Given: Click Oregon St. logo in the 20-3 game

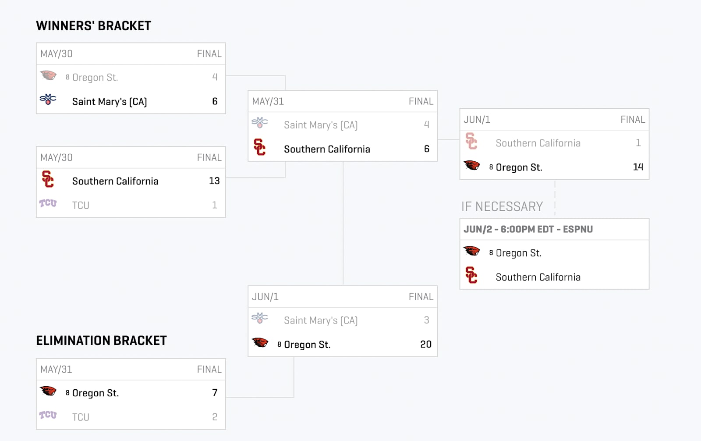Looking at the screenshot, I should pos(260,342).
